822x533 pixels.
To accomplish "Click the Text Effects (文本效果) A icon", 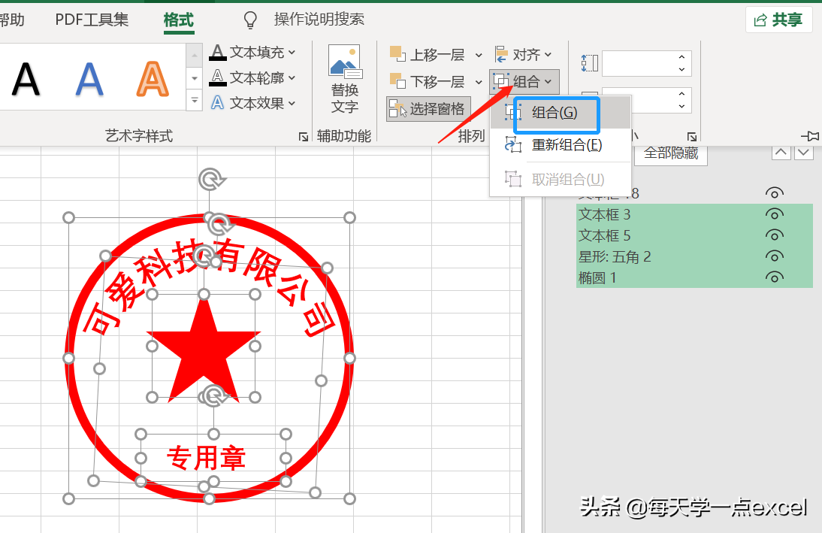I will tap(218, 103).
